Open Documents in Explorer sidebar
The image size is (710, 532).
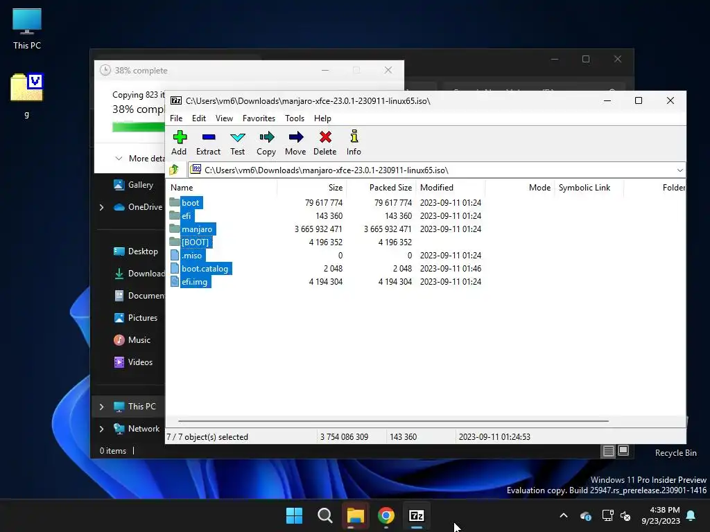coord(139,295)
